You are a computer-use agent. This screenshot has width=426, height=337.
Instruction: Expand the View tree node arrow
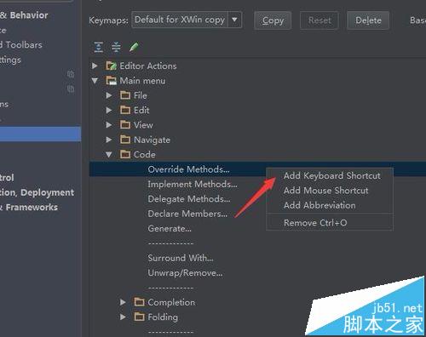(109, 125)
